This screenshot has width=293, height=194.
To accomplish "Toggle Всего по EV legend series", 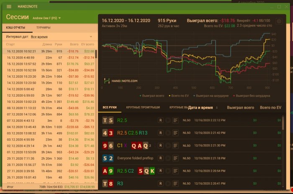I will pyautogui.click(x=179, y=96).
